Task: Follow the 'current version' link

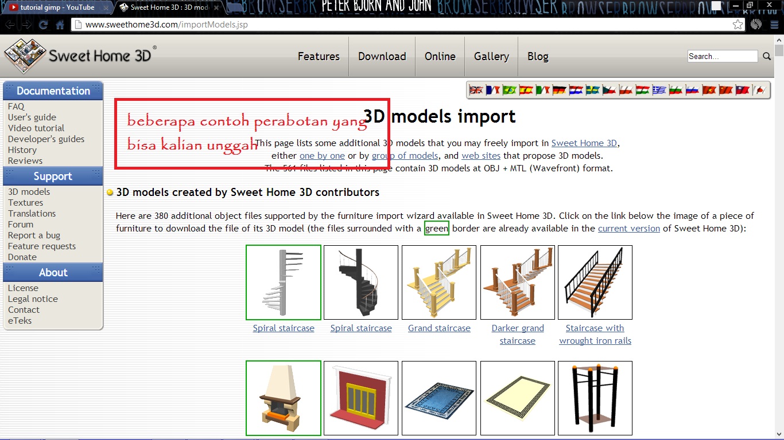Action: (629, 228)
